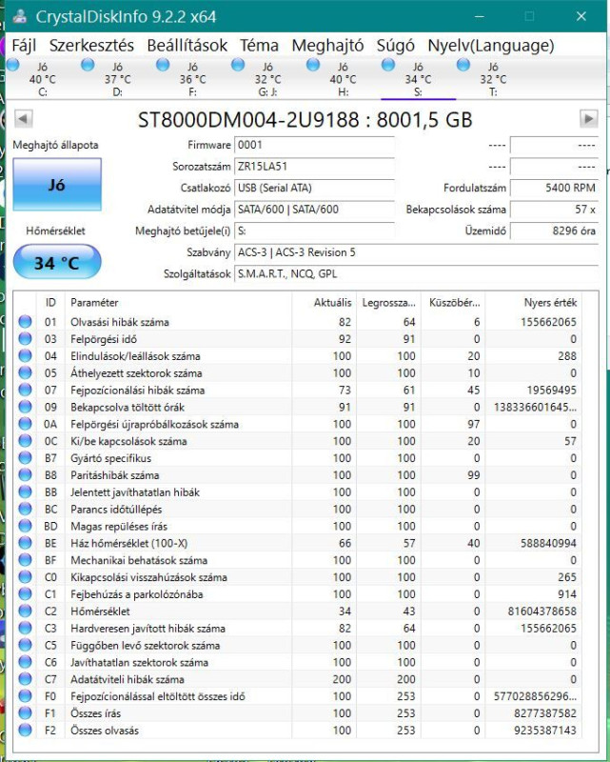
Task: Click status orb for Áthelyezett szektorok száma
Action: pos(25,372)
